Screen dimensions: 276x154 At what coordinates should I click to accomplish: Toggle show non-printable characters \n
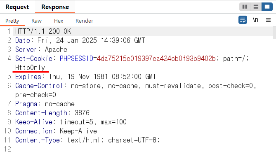(x=256, y=20)
